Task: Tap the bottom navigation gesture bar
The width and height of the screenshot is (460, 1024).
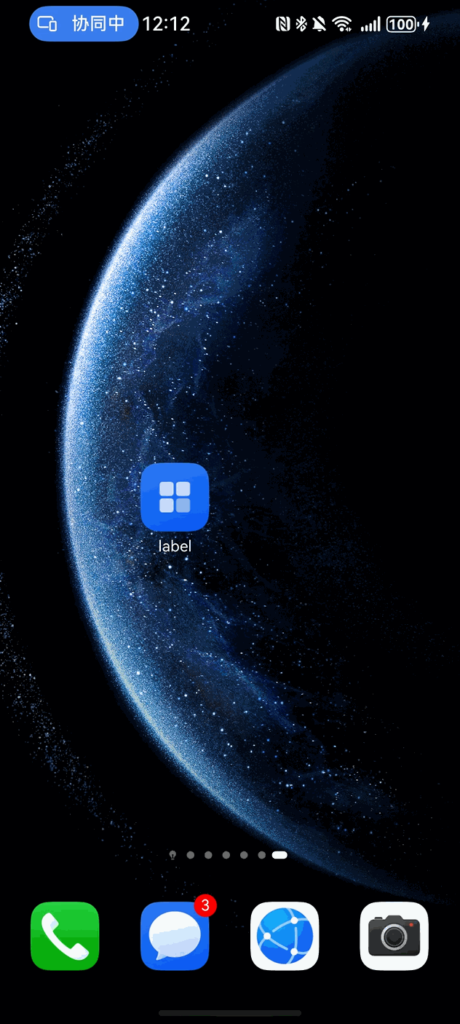Action: pos(230,1013)
